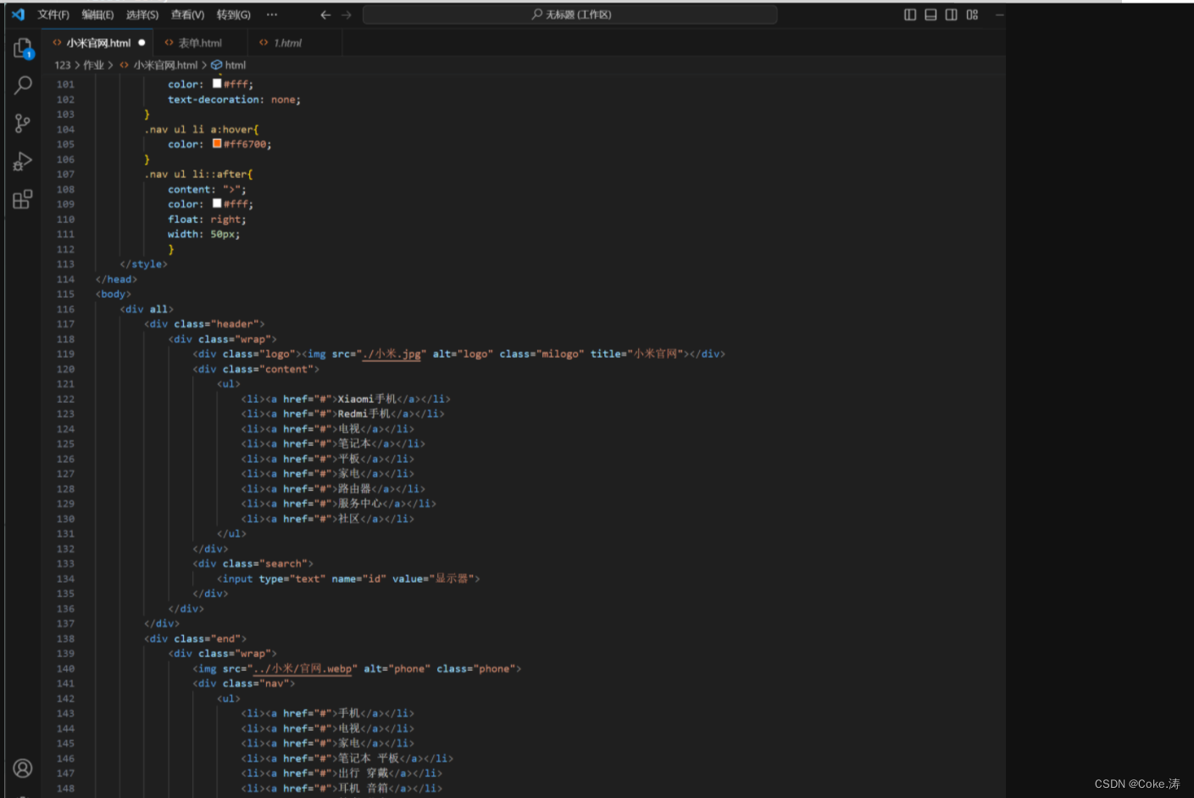The height and width of the screenshot is (798, 1194).
Task: Click the div class="end" line
Action: 195,639
